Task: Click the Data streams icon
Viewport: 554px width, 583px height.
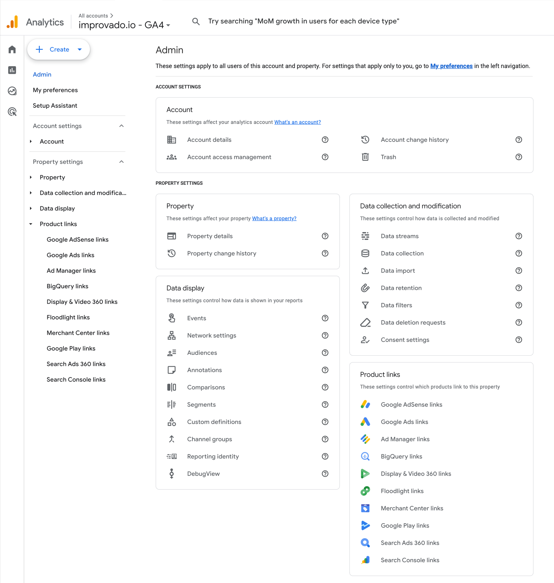Action: click(x=365, y=236)
